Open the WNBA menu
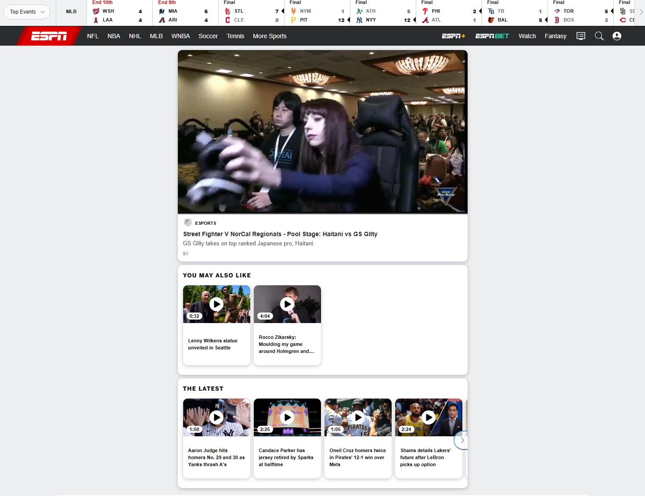The width and height of the screenshot is (645, 496). [x=180, y=36]
